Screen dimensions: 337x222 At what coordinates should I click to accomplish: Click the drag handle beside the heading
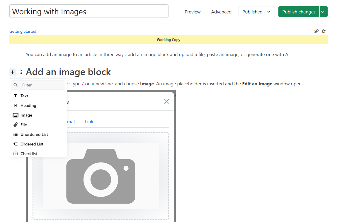pos(21,72)
